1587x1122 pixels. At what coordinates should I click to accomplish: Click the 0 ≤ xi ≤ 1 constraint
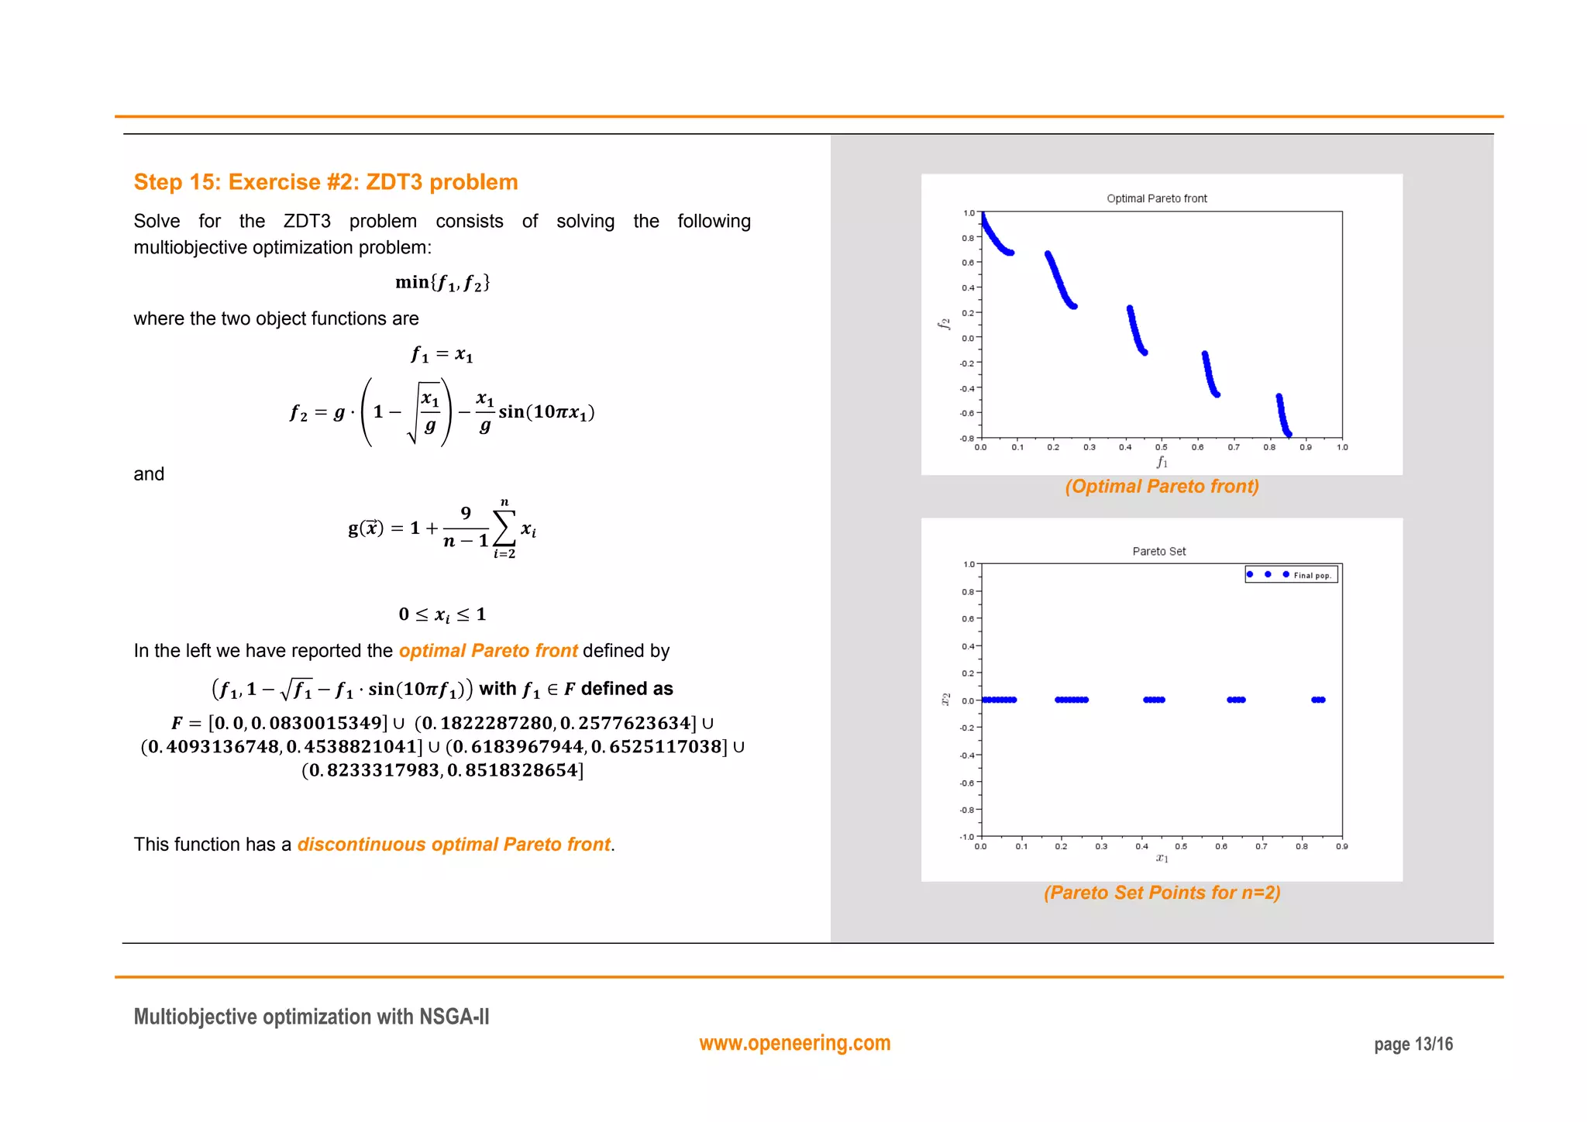tap(442, 614)
